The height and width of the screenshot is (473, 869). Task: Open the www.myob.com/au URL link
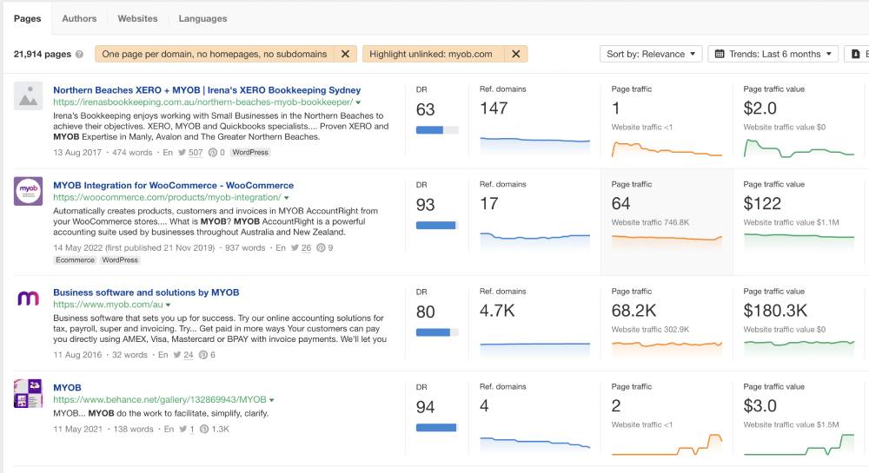pyautogui.click(x=108, y=305)
